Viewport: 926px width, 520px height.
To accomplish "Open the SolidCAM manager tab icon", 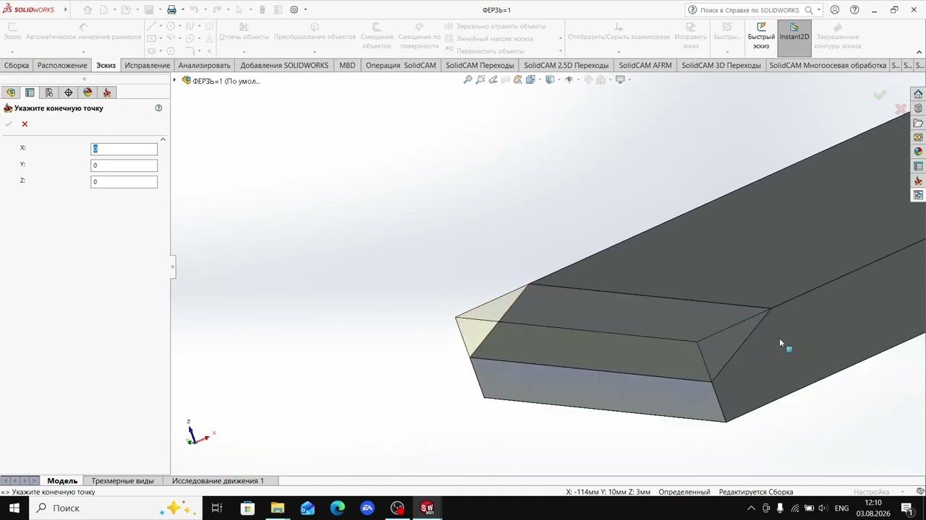I will [x=107, y=92].
